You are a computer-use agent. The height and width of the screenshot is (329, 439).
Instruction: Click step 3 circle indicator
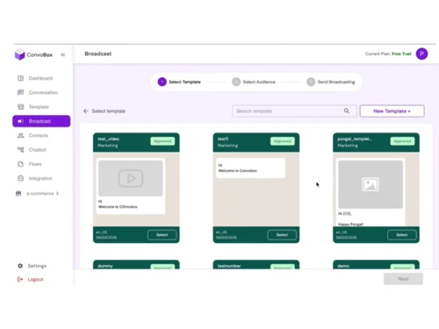coord(311,82)
